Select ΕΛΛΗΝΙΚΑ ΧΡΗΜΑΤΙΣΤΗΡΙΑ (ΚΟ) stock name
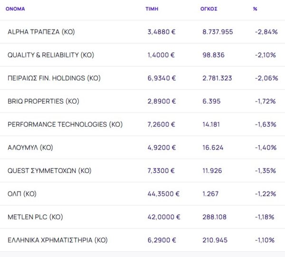The image size is (285, 257). point(57,240)
